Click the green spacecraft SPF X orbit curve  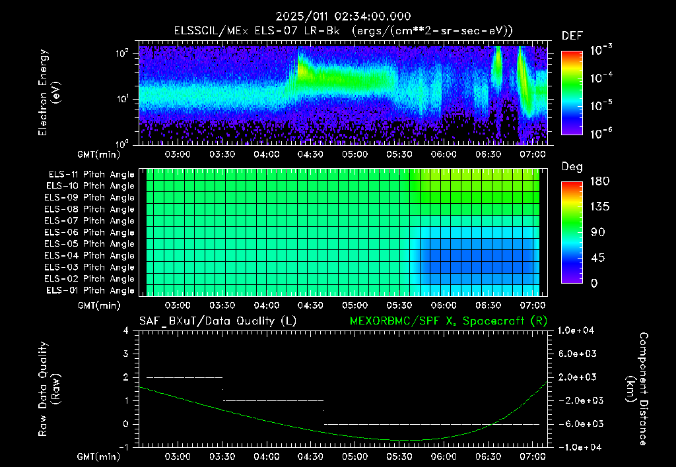[x=343, y=412]
